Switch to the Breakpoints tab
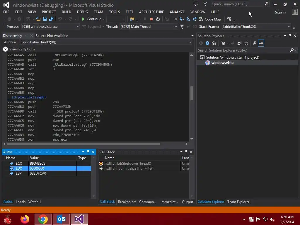300x225 pixels. click(x=127, y=202)
